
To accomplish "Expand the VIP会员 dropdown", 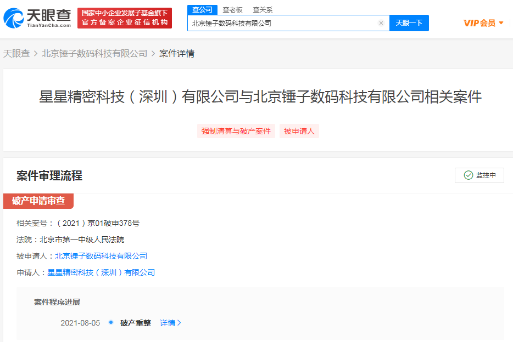I will (483, 23).
